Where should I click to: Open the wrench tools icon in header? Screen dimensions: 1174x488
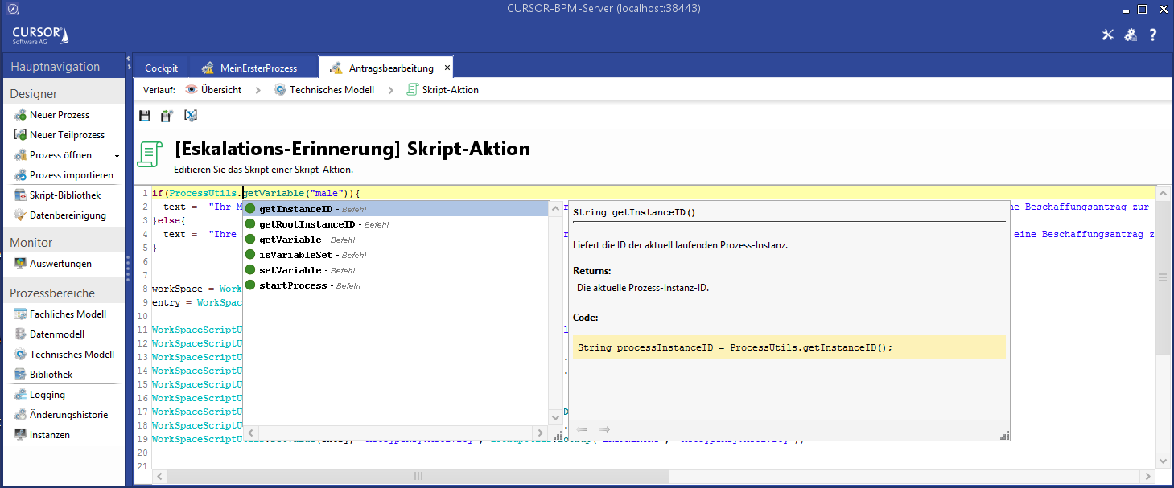point(1108,35)
